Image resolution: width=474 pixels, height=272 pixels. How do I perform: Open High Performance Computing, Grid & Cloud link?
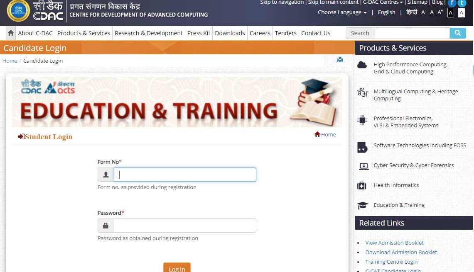[x=410, y=68]
